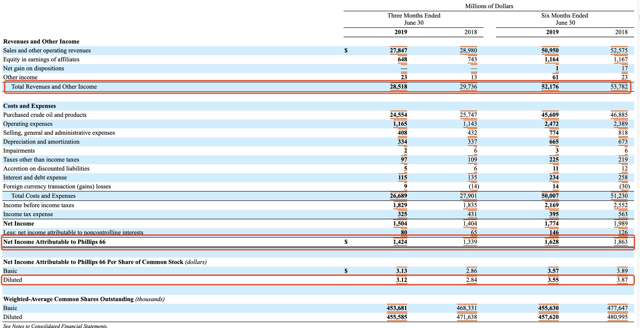Image resolution: width=640 pixels, height=328 pixels.
Task: Click the Total Revenues and Other Income label
Action: [54, 87]
